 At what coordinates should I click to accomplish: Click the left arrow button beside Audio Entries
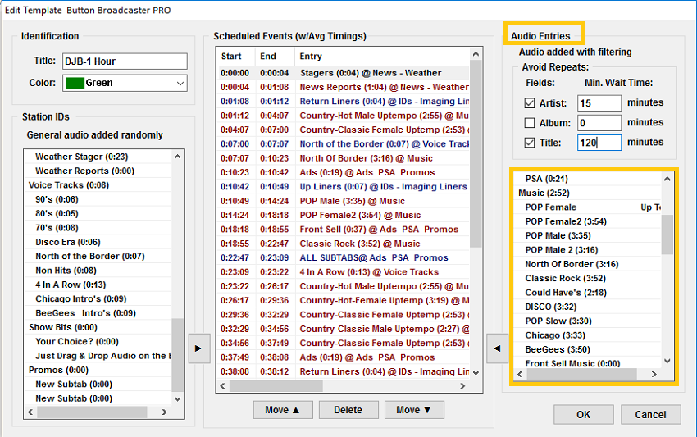click(x=497, y=348)
